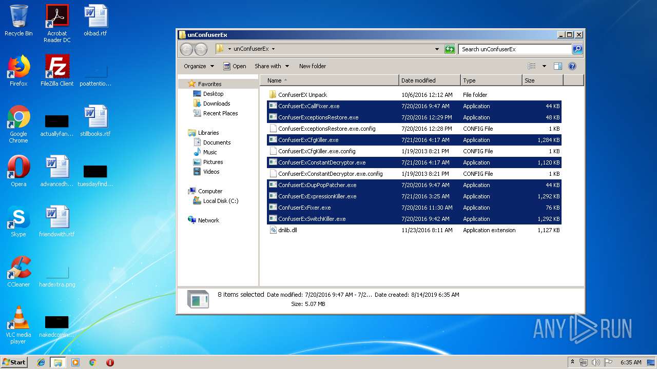Click Windows Media Player taskbar icon

(75, 362)
